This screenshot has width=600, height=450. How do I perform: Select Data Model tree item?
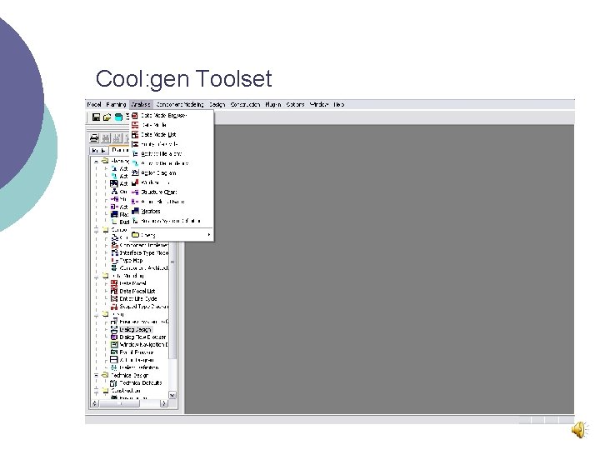pyautogui.click(x=132, y=283)
